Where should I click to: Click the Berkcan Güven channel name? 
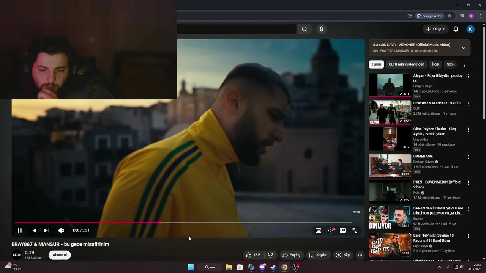(423, 162)
